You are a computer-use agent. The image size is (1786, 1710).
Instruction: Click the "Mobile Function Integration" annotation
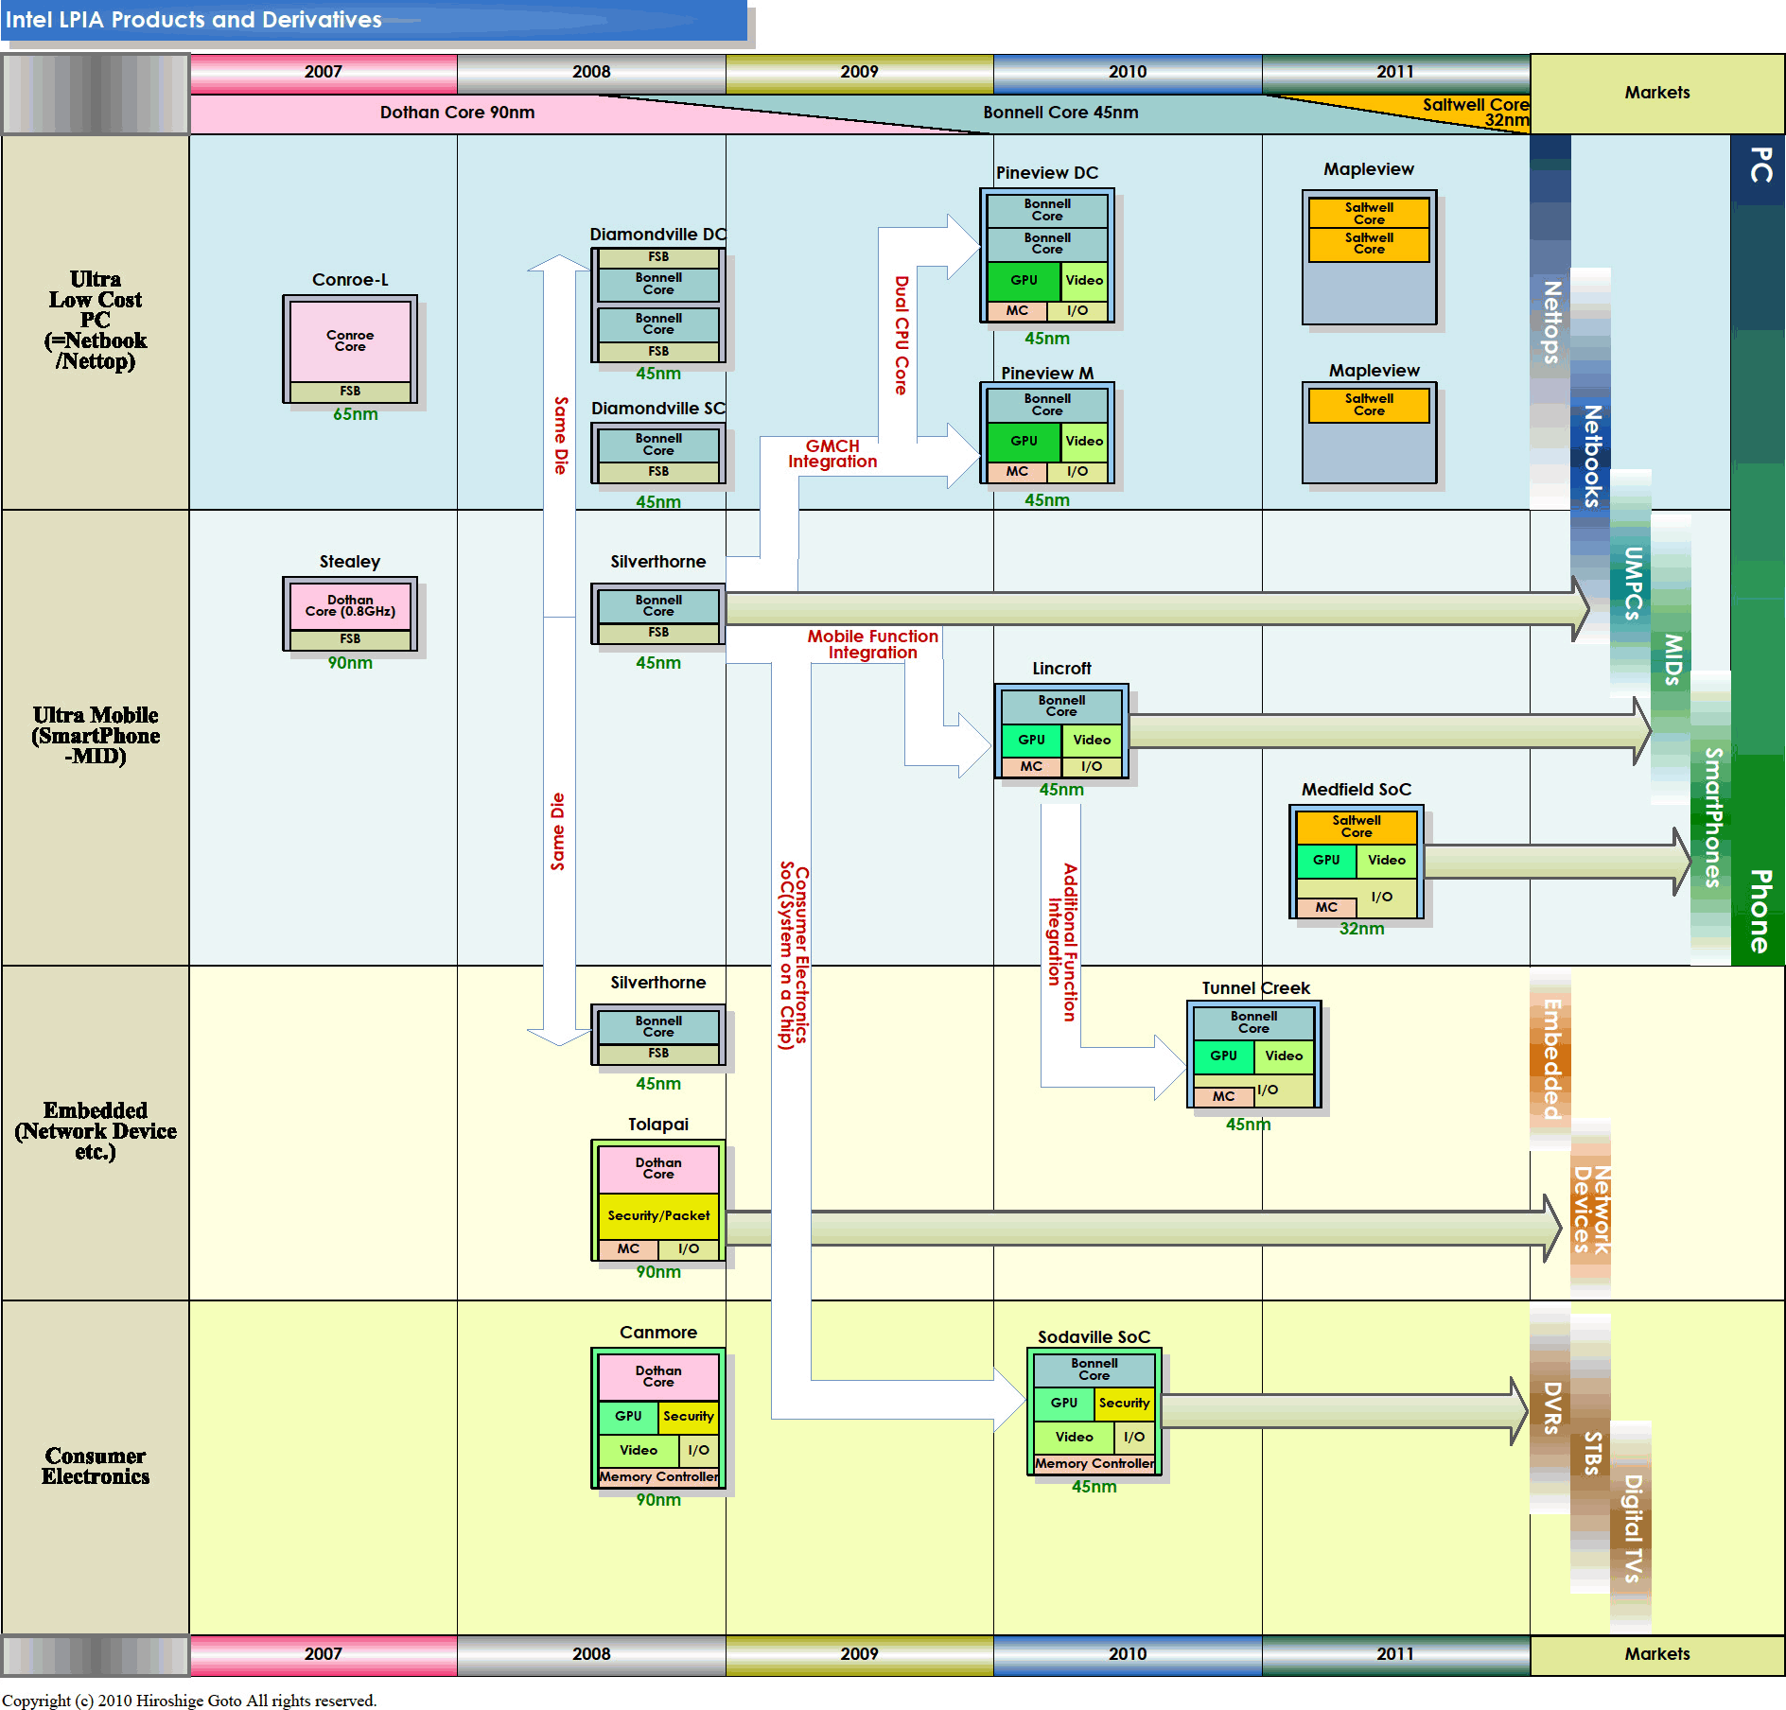coord(872,644)
